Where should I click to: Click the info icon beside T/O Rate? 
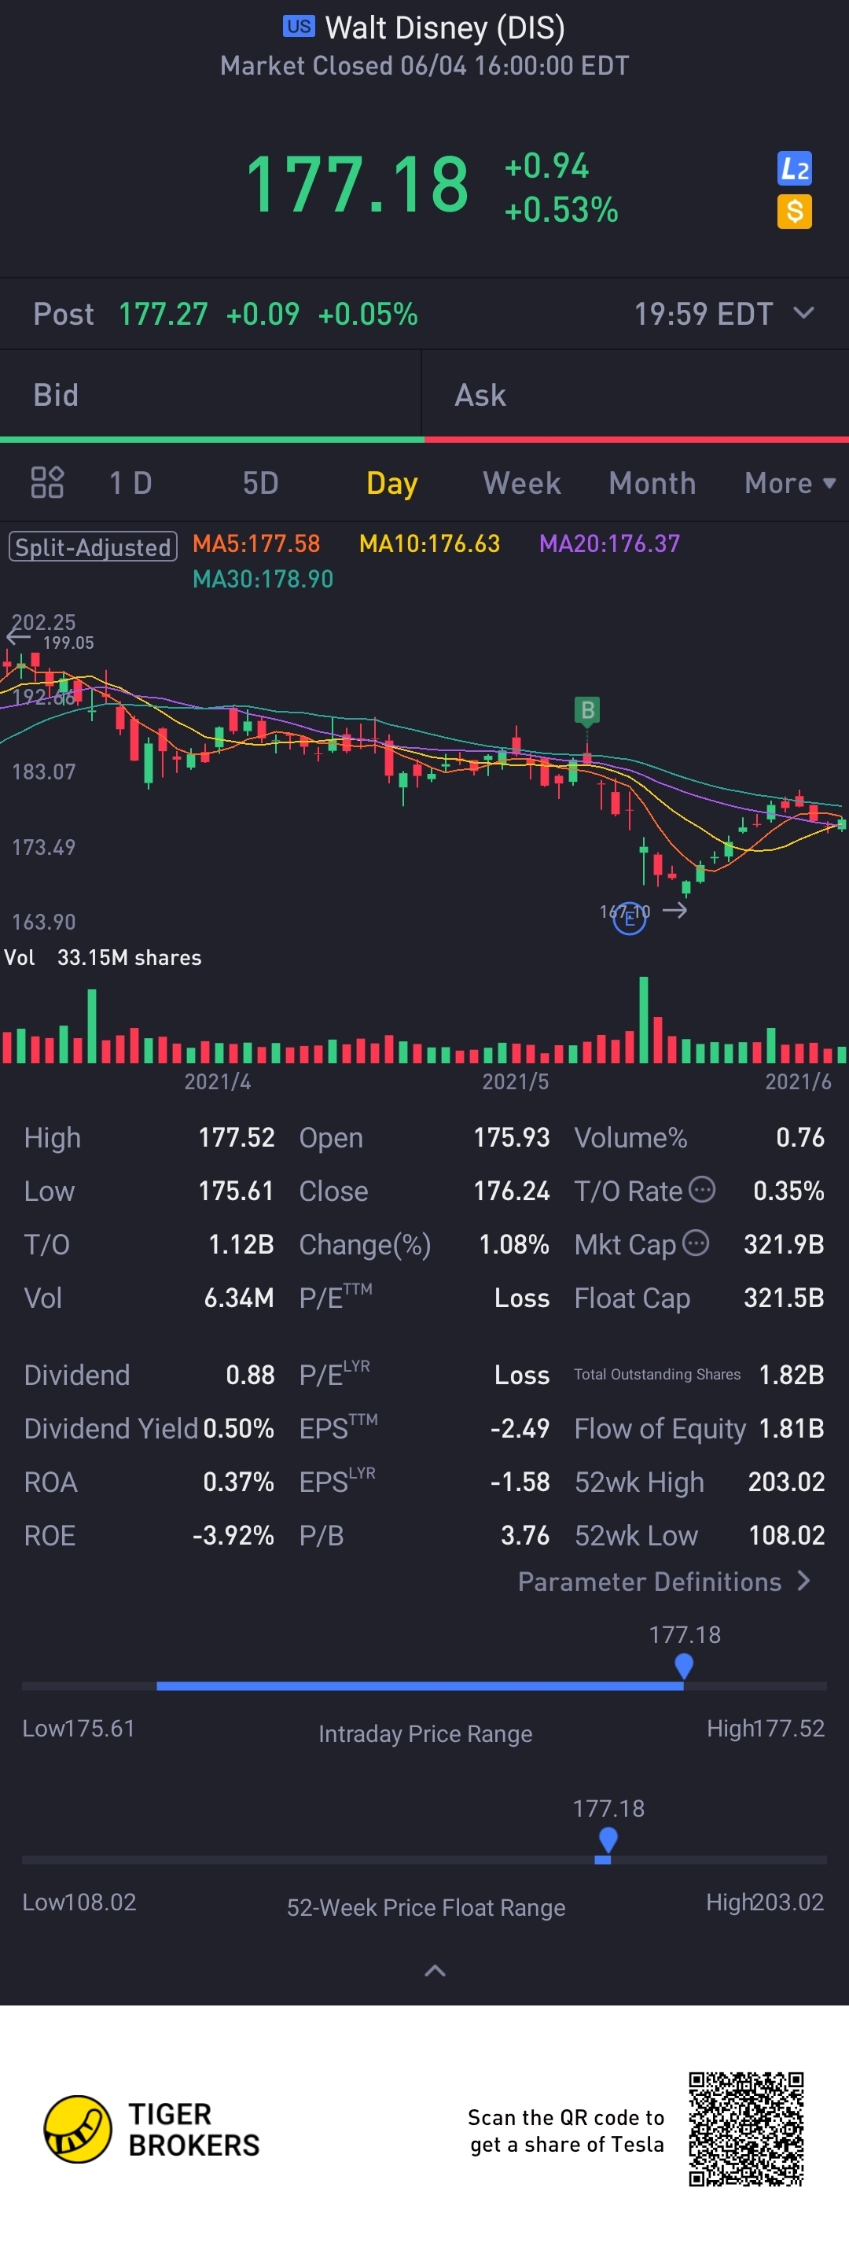coord(702,1189)
